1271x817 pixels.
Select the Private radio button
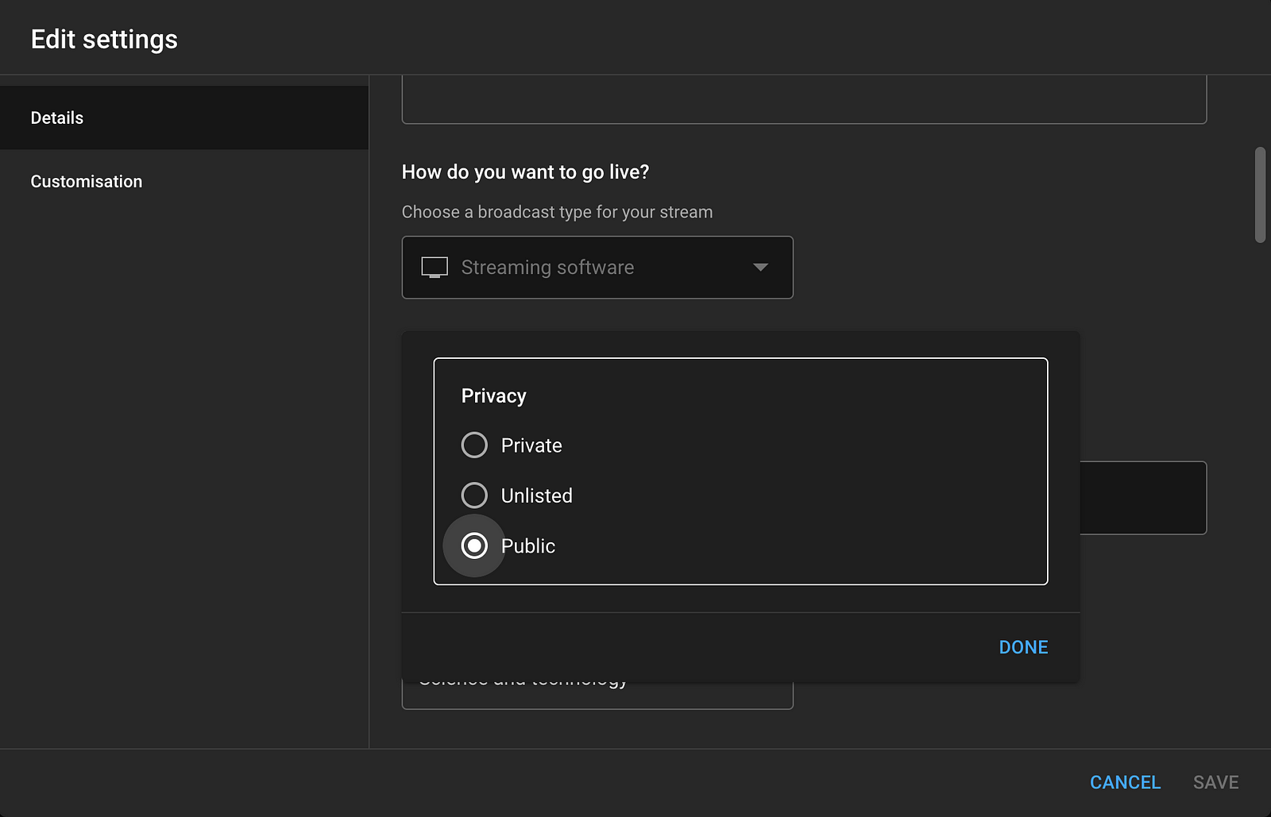pos(474,445)
